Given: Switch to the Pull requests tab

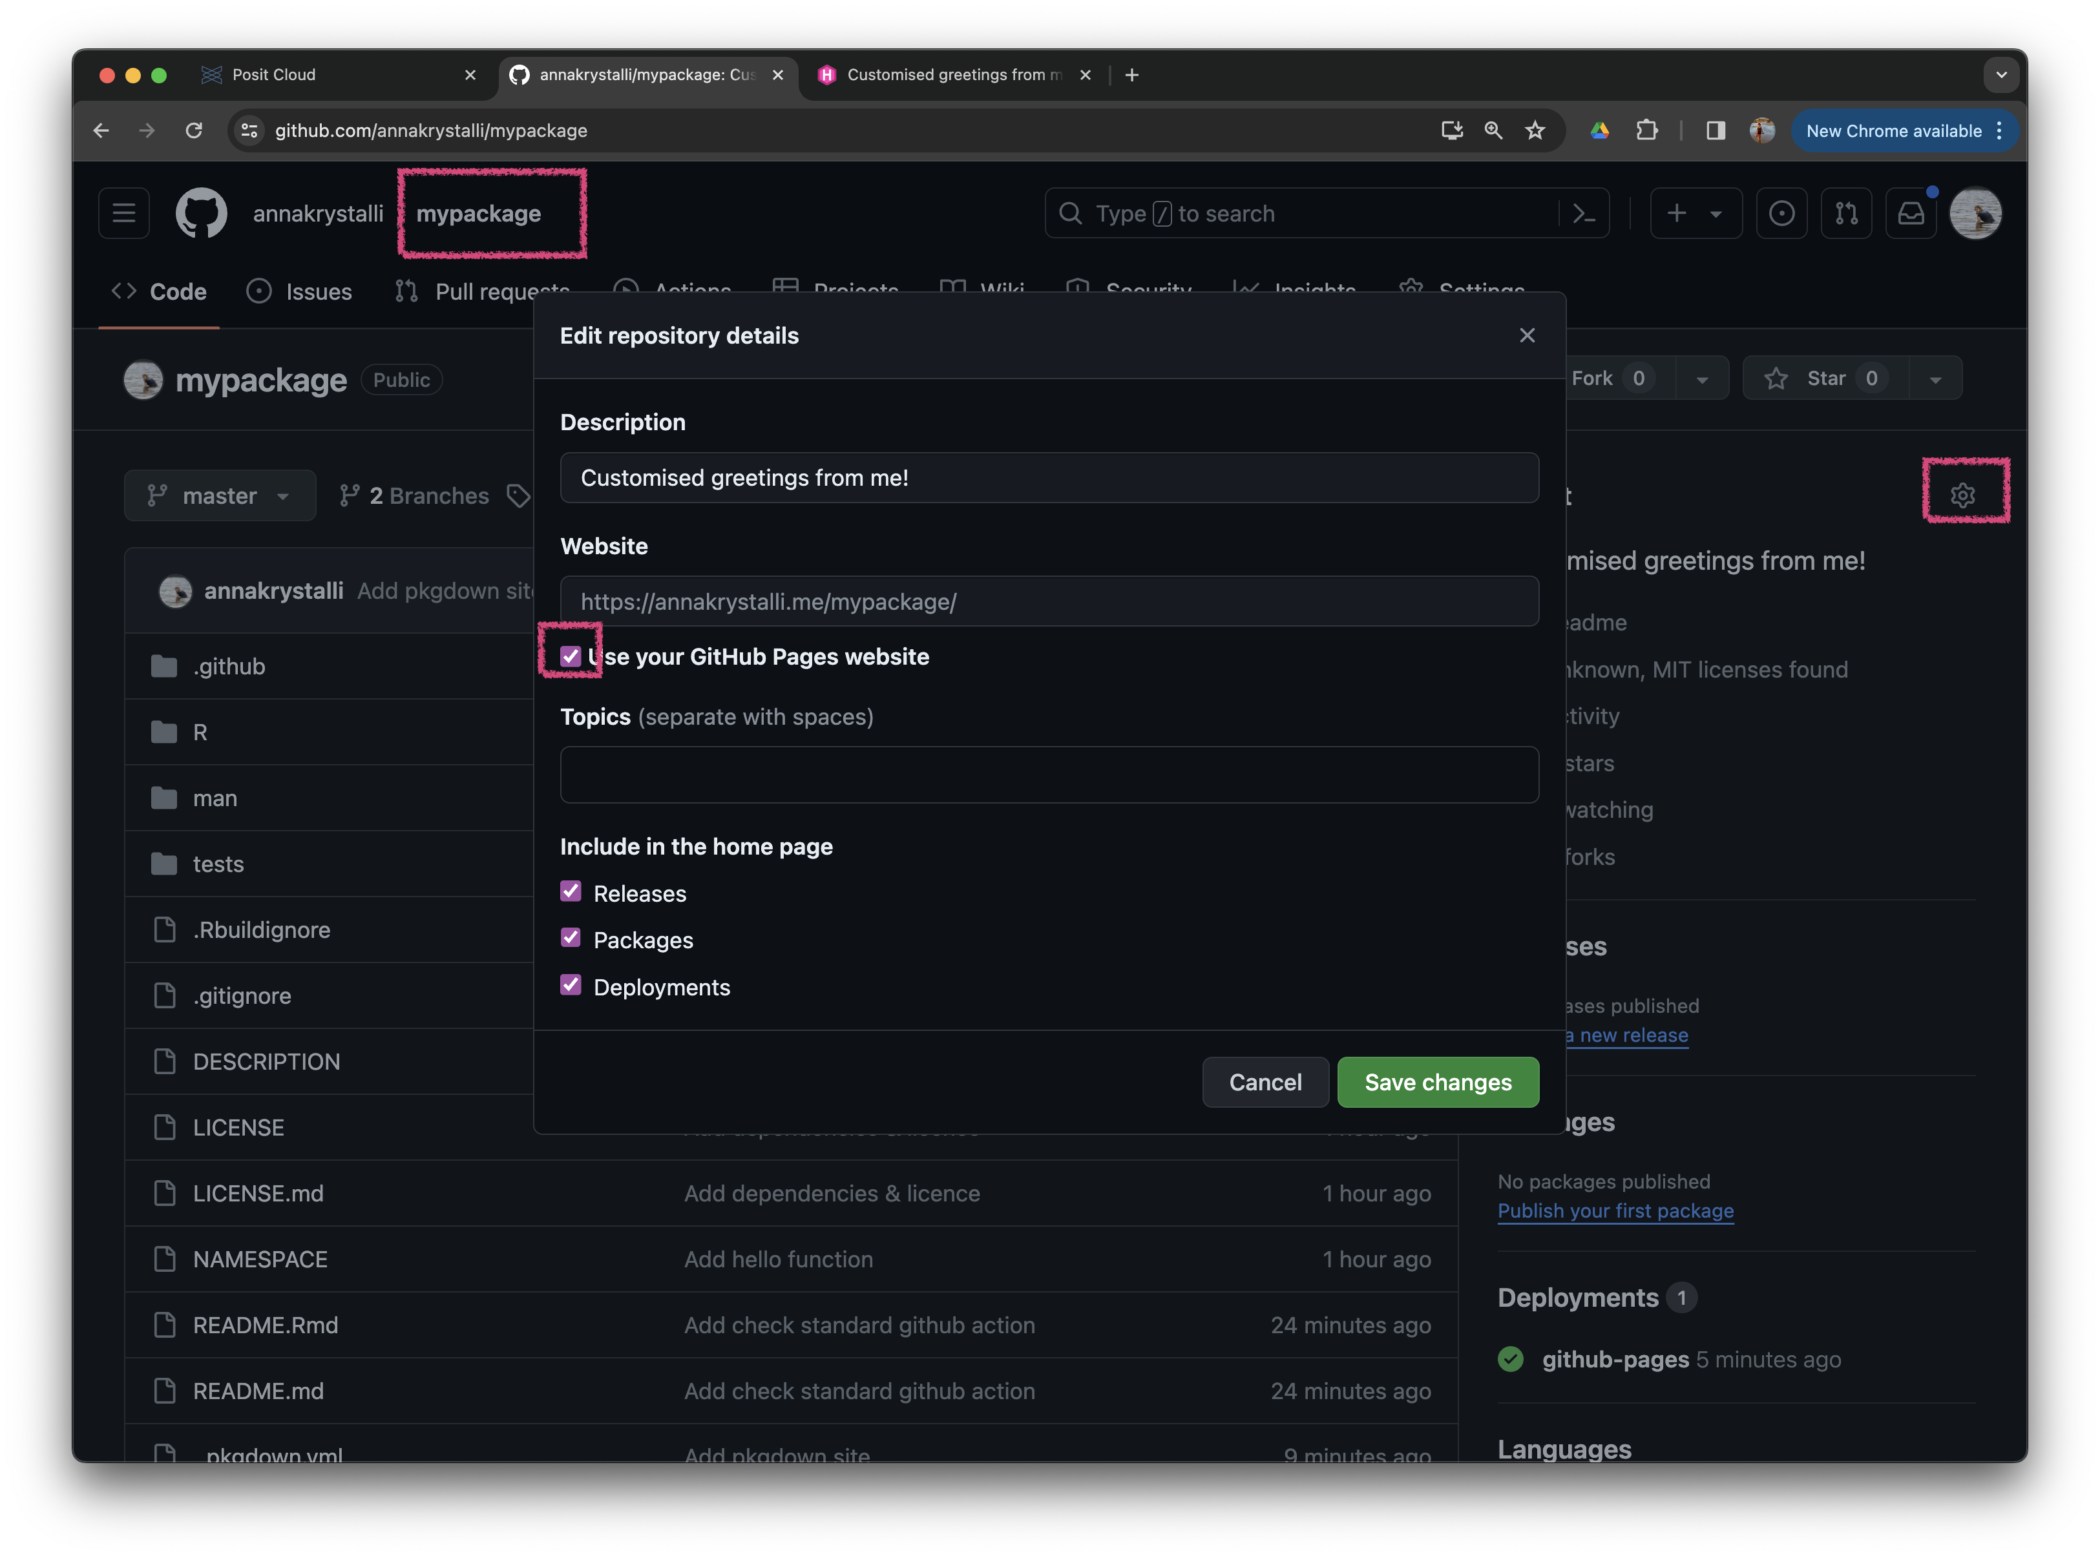Looking at the screenshot, I should 482,291.
